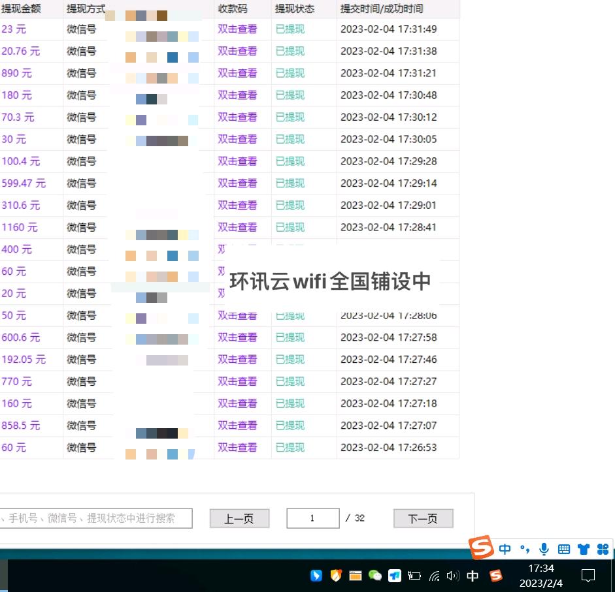
Task: Activate voice input microphone on Sogou toolbar
Action: [x=544, y=548]
